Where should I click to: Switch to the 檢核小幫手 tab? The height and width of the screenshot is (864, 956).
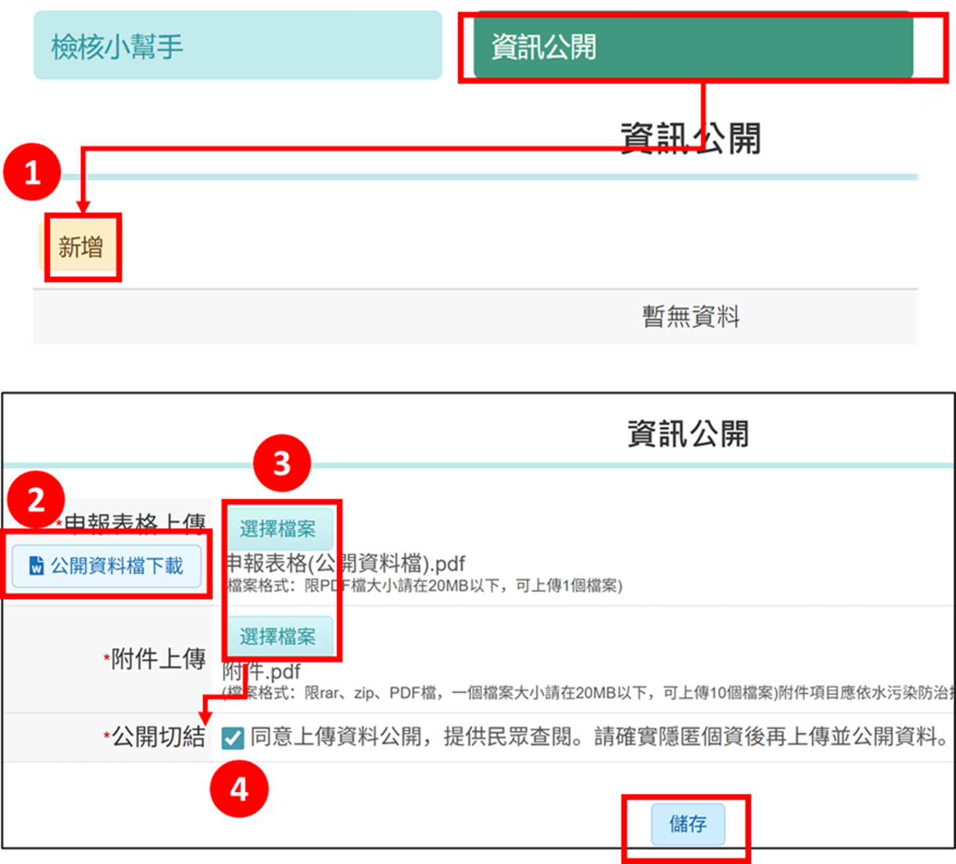point(238,45)
